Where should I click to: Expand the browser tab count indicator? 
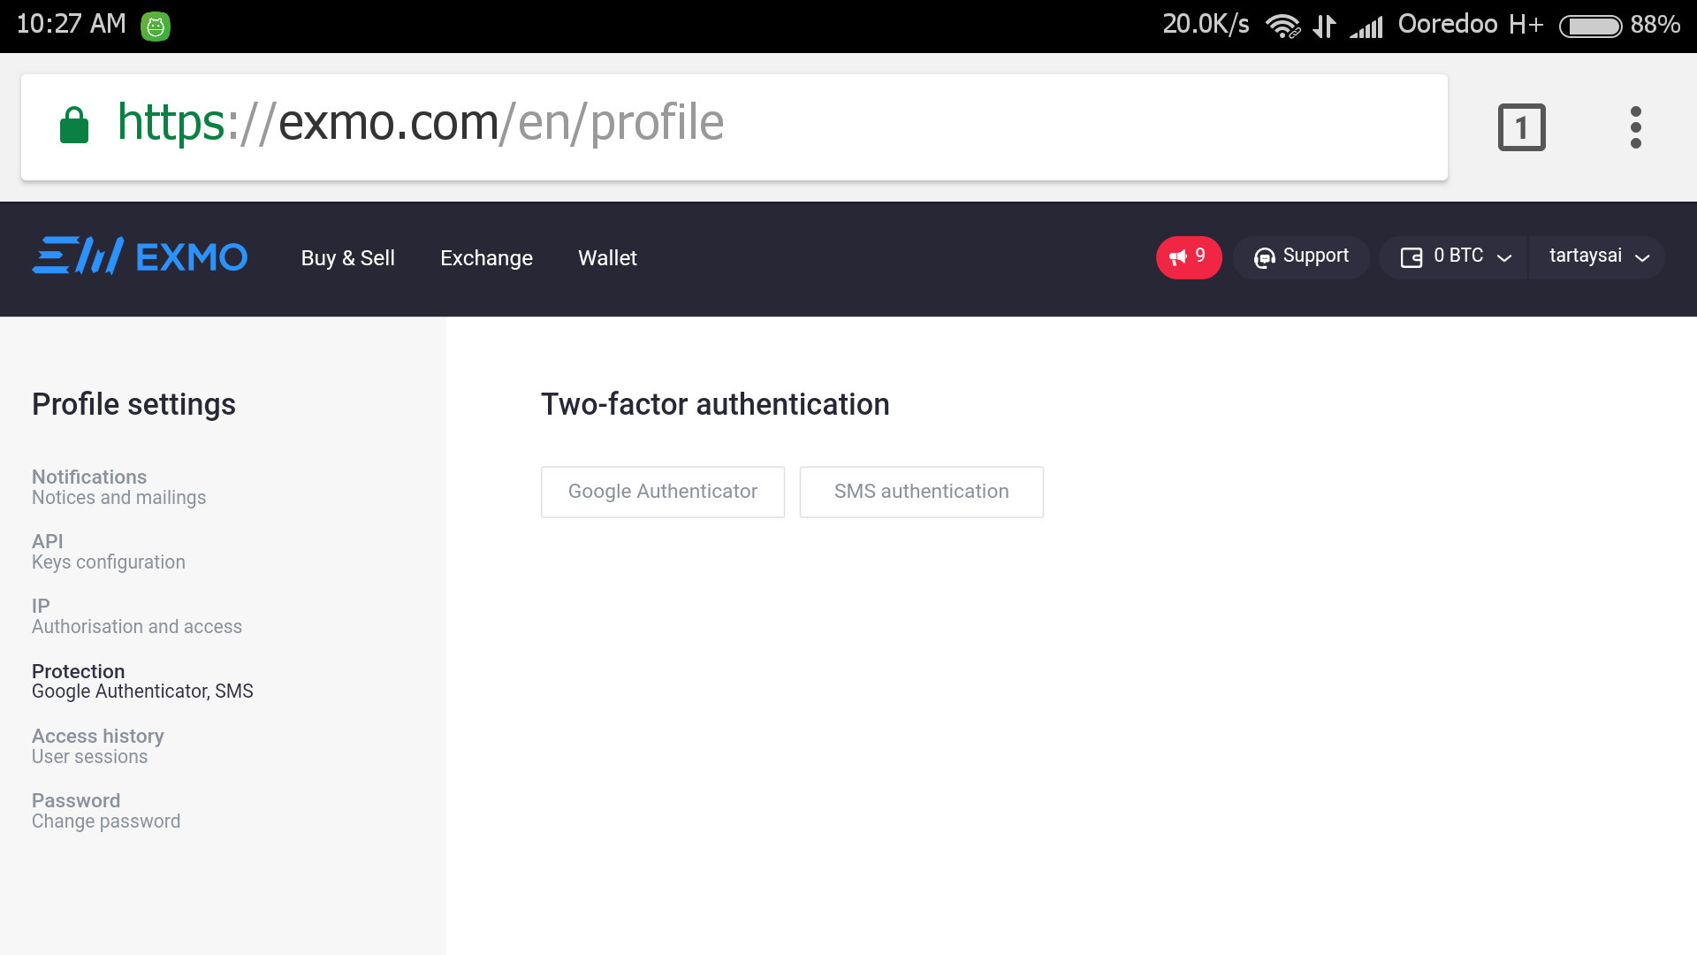(1520, 126)
